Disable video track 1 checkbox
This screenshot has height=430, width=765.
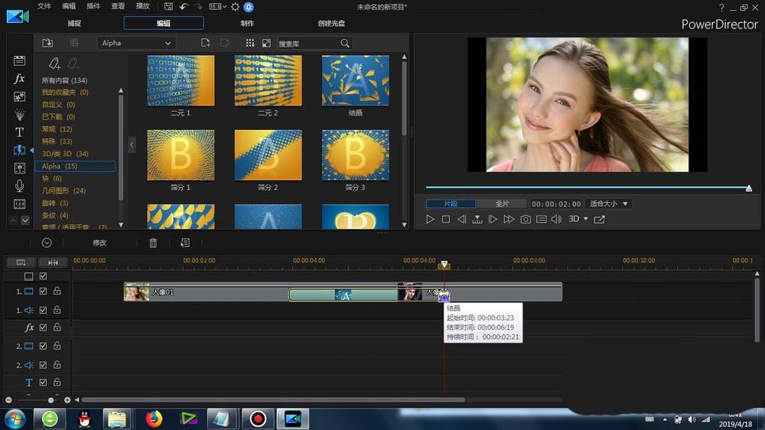44,292
